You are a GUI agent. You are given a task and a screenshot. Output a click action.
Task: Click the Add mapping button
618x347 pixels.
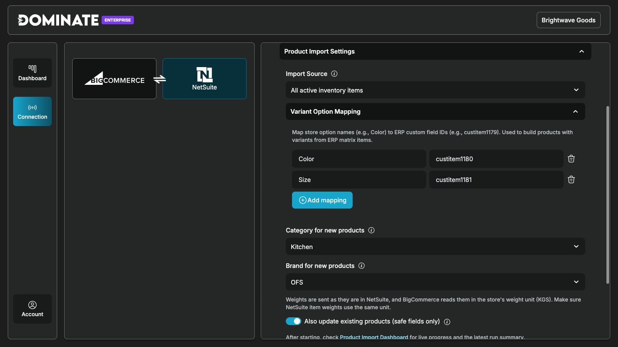pyautogui.click(x=322, y=200)
